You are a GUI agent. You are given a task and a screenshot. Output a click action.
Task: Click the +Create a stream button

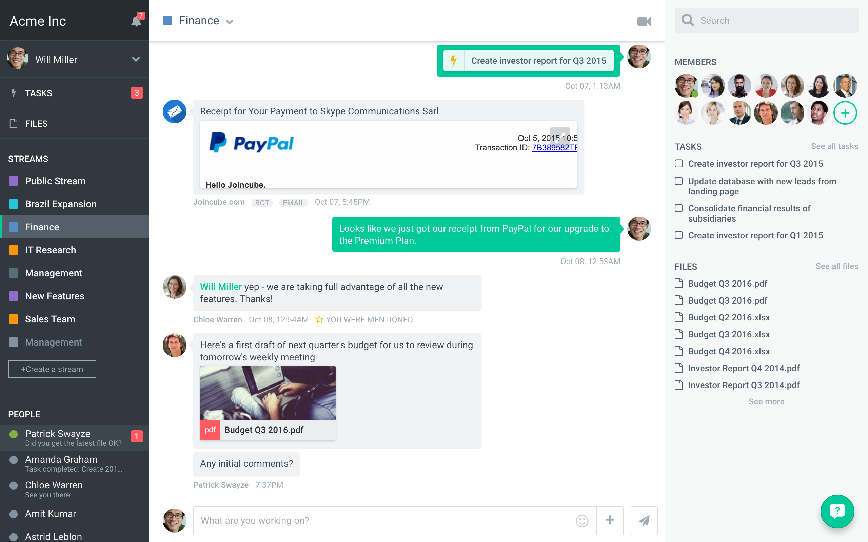(52, 369)
